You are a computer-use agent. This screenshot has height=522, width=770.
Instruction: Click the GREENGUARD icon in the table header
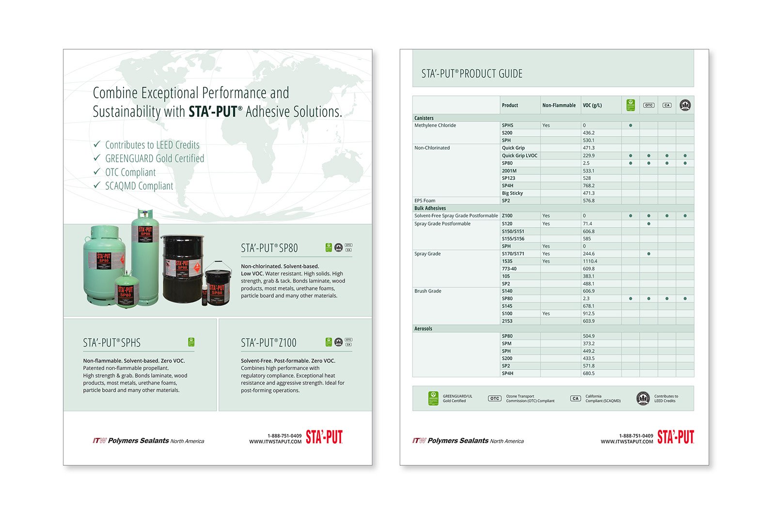point(630,105)
